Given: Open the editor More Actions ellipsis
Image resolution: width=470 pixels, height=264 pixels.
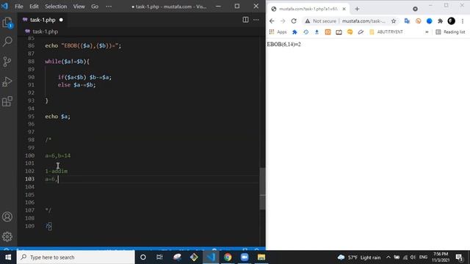Looking at the screenshot, I should (x=256, y=20).
